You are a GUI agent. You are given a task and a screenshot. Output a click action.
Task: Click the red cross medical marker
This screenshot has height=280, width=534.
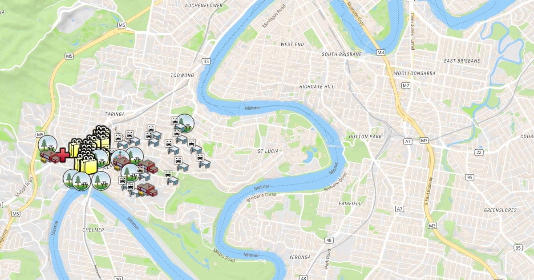tap(63, 155)
